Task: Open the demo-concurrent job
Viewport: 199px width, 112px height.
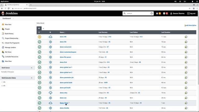Action: coord(66,47)
